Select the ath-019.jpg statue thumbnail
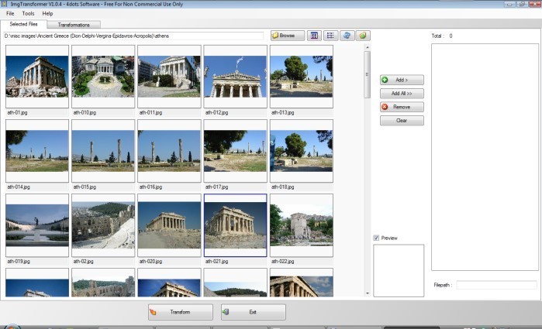Screen dimensions: 542x329 click(37, 224)
